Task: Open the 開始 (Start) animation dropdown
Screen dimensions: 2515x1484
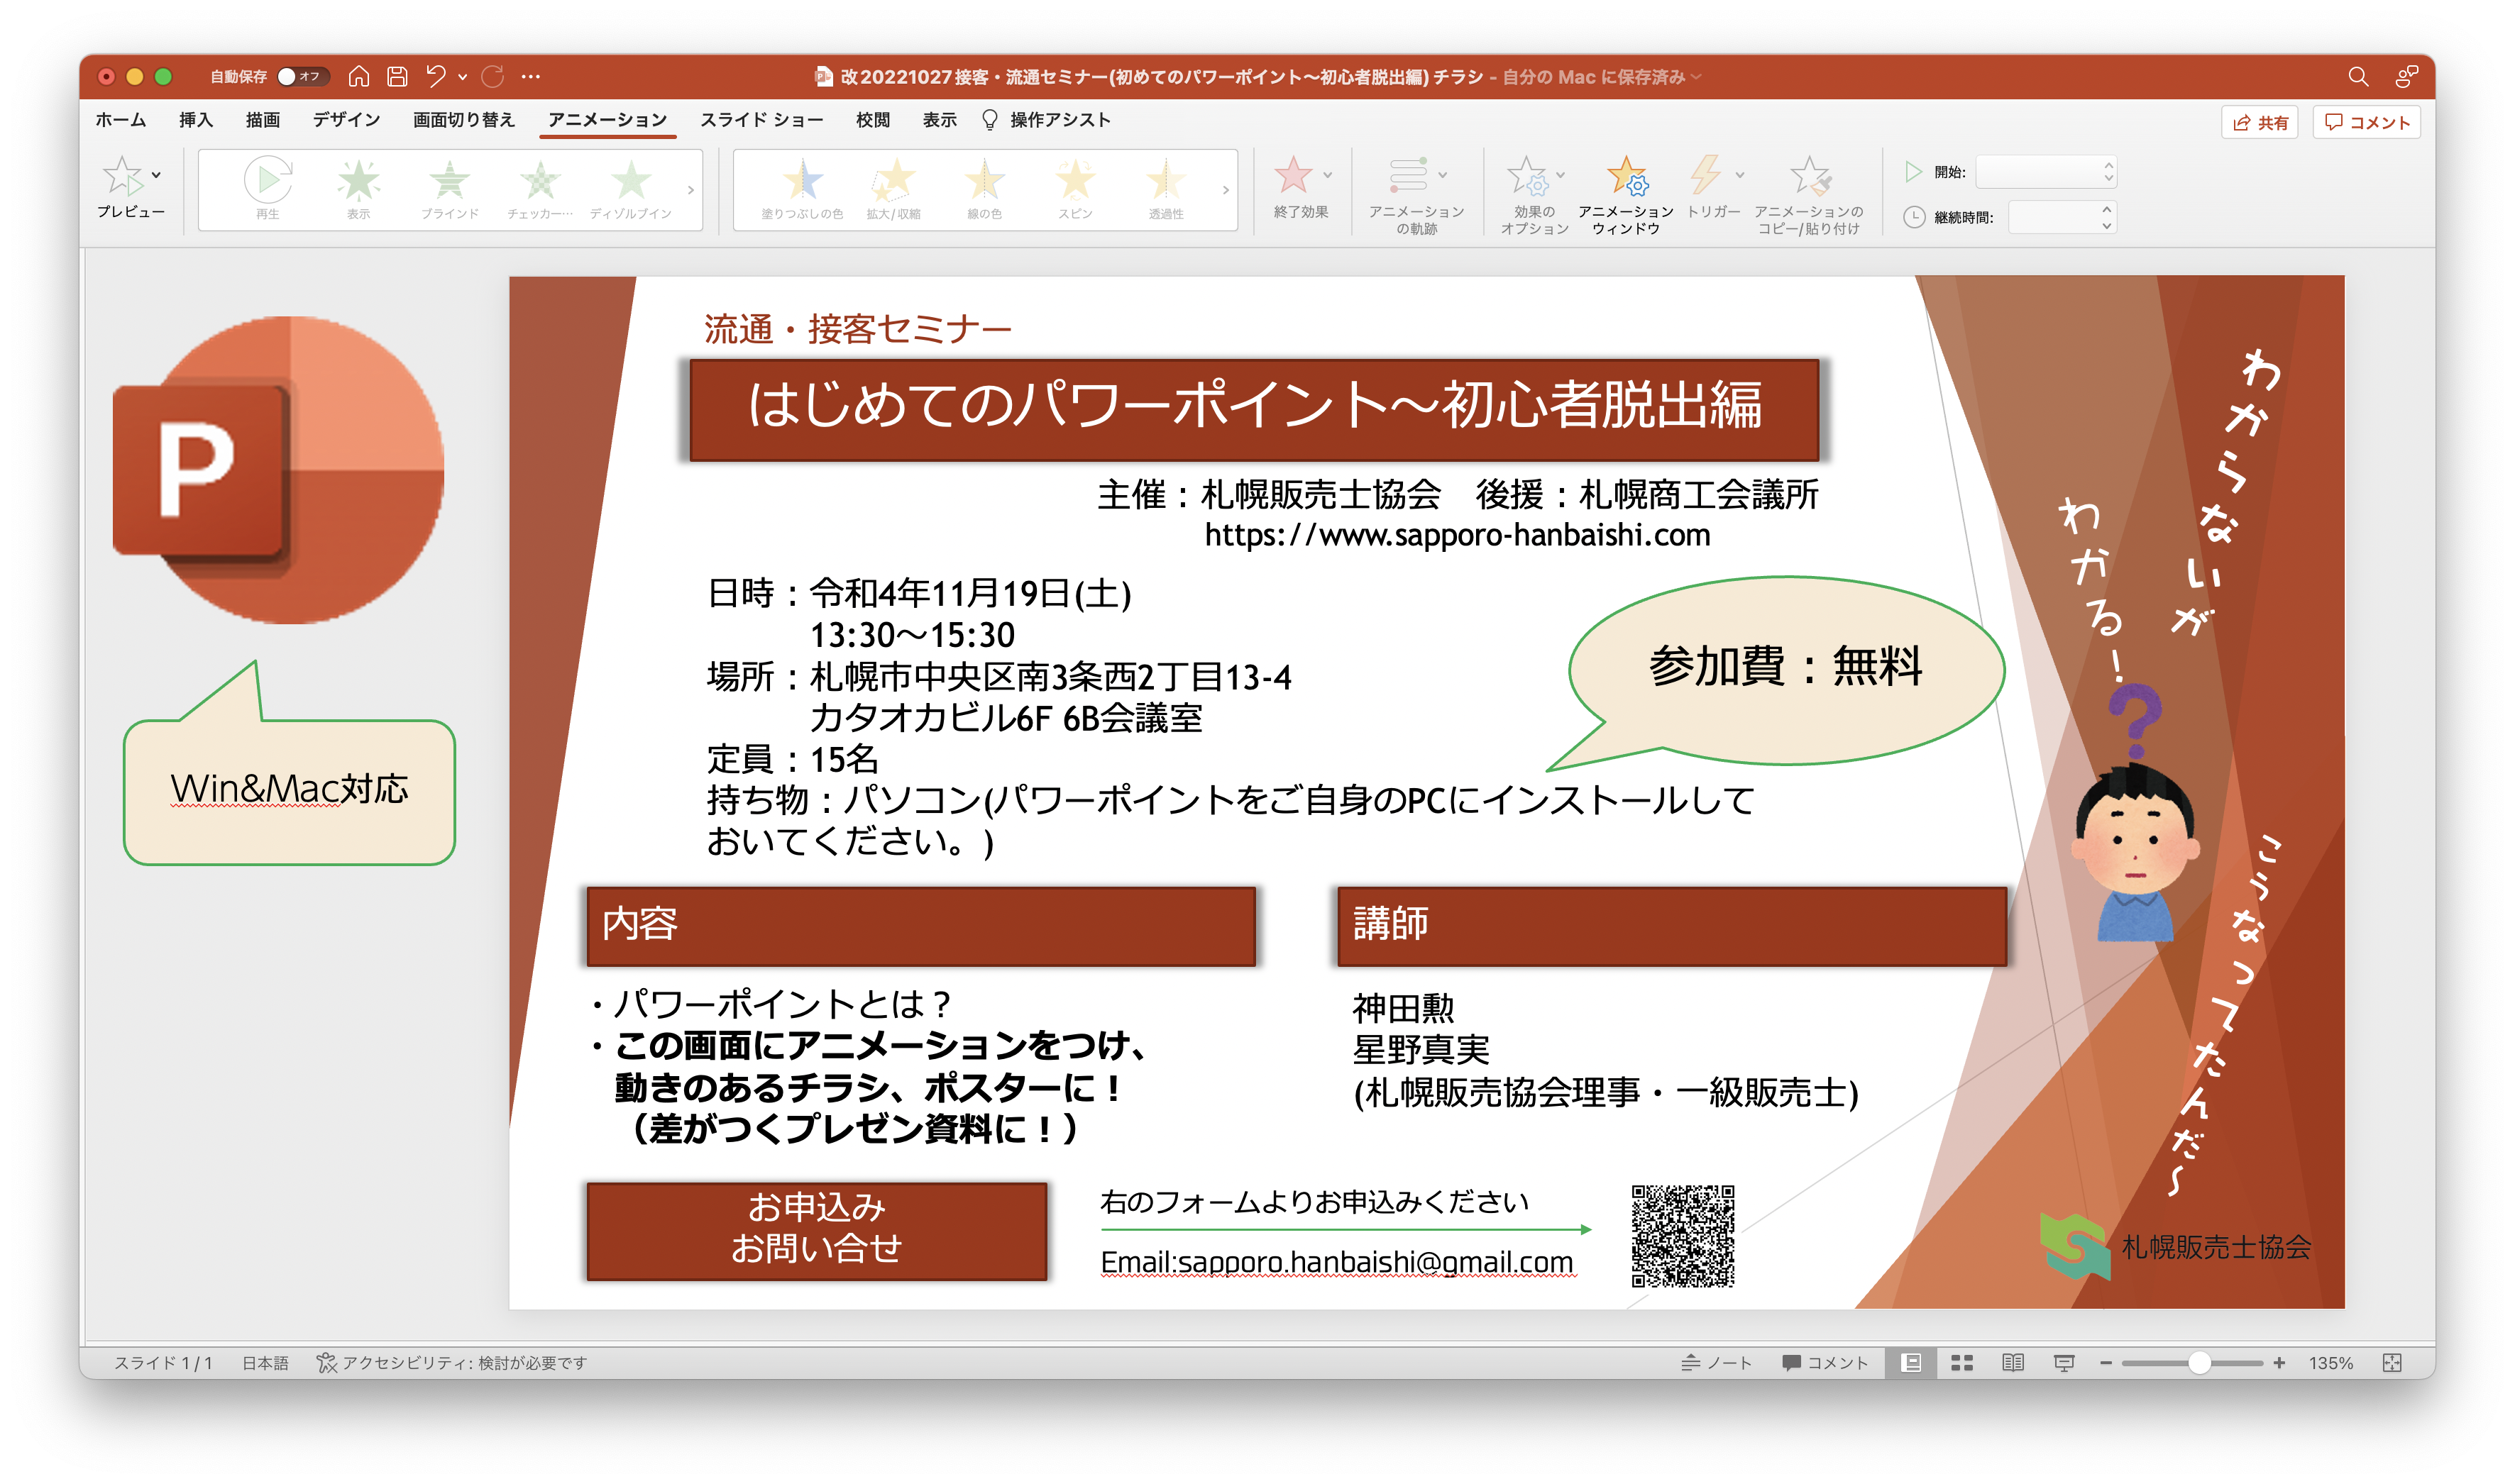Action: coord(2046,173)
